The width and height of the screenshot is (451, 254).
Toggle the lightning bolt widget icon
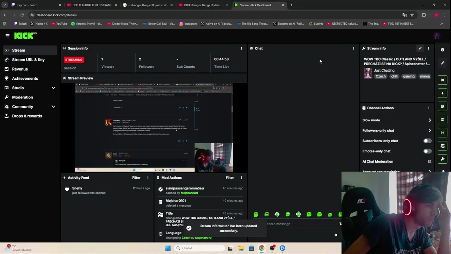click(x=443, y=93)
